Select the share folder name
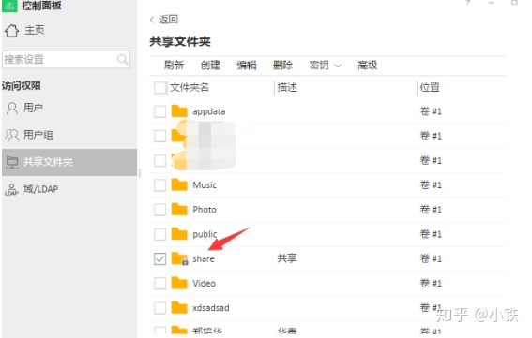This screenshot has width=532, height=338. point(204,258)
